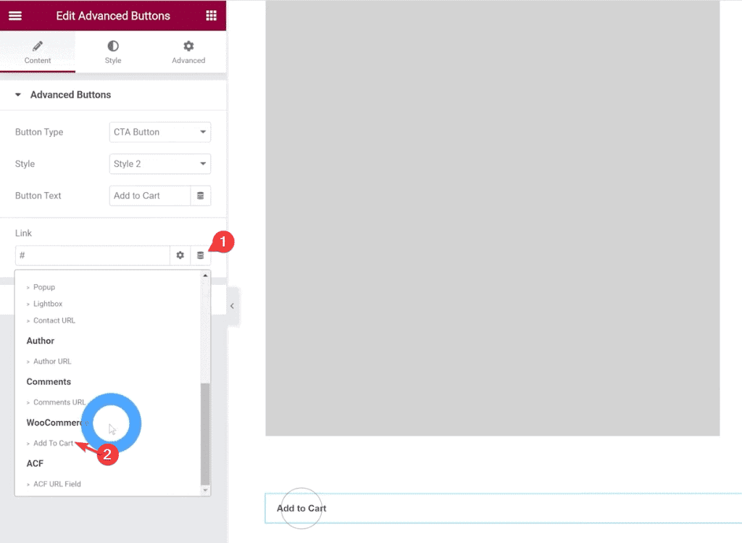This screenshot has height=543, width=742.
Task: Click the Button Text input field
Action: tap(149, 196)
